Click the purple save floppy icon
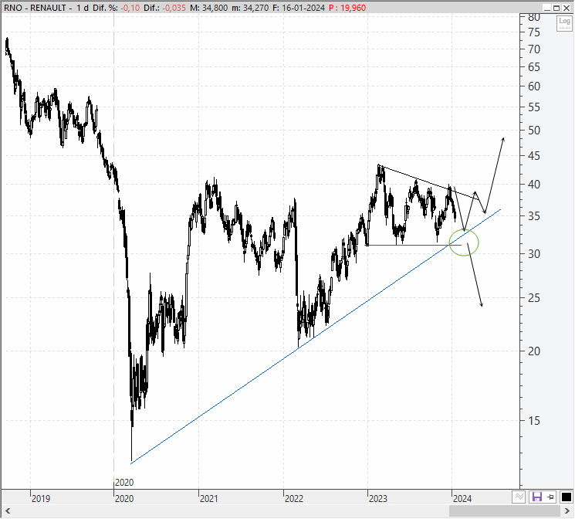The height and width of the screenshot is (519, 575). click(x=537, y=497)
